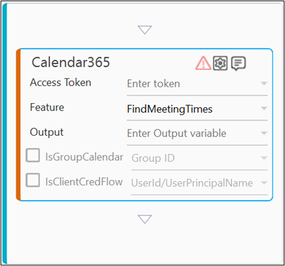
Task: Expand the Access Token dropdown arrow
Action: (x=264, y=83)
